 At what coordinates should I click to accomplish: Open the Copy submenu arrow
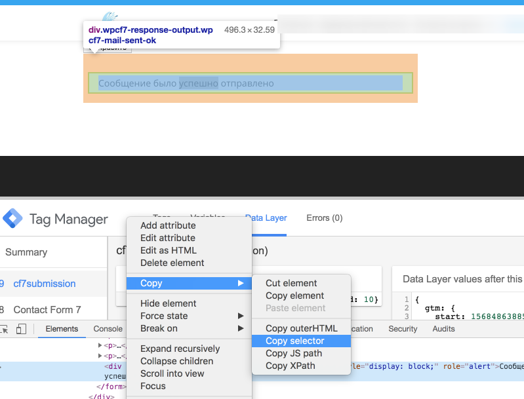[x=241, y=283]
